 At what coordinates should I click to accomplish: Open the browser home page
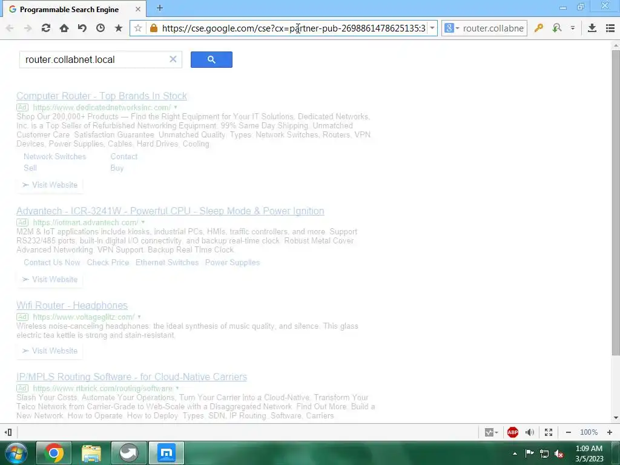[x=64, y=28]
